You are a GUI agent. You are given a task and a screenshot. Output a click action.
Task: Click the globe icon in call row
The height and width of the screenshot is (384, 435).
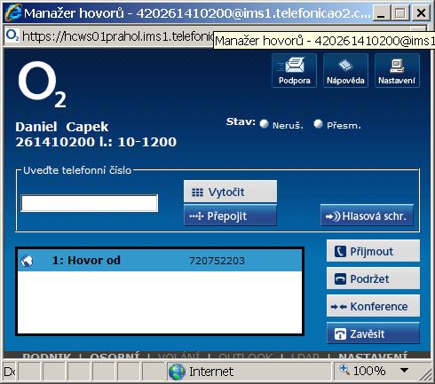tap(27, 261)
